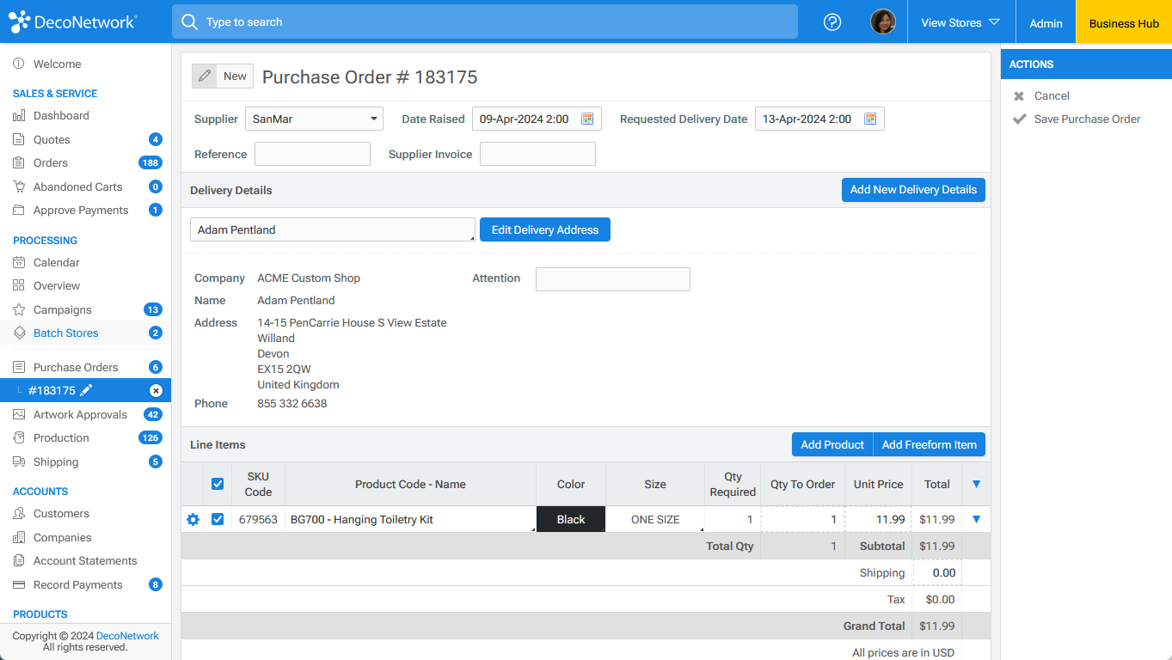1172x660 pixels.
Task: Select the Shipping icon in the sidebar
Action: click(18, 461)
